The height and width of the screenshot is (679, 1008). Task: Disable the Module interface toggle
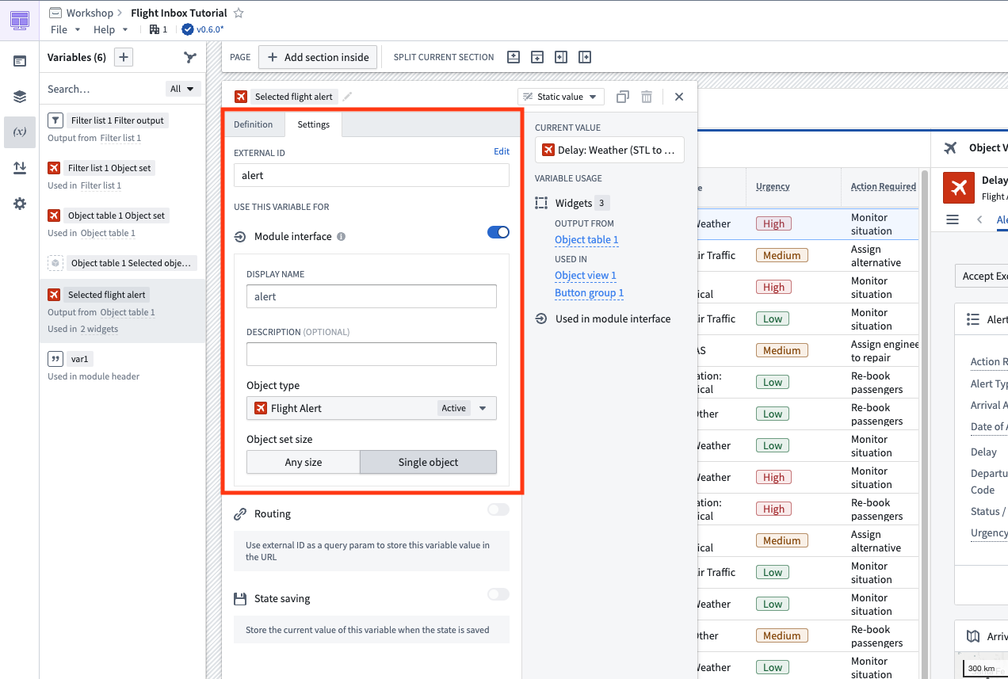(x=498, y=232)
